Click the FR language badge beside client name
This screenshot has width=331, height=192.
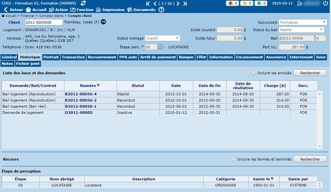[103, 22]
